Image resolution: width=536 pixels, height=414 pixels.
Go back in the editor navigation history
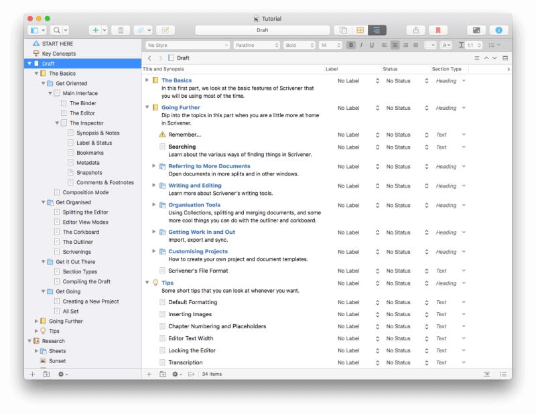click(x=149, y=58)
